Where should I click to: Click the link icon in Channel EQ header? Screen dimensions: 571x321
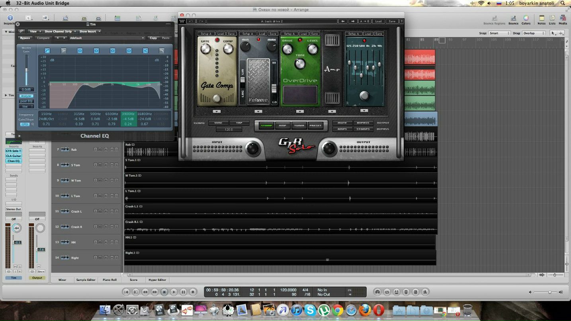(22, 31)
